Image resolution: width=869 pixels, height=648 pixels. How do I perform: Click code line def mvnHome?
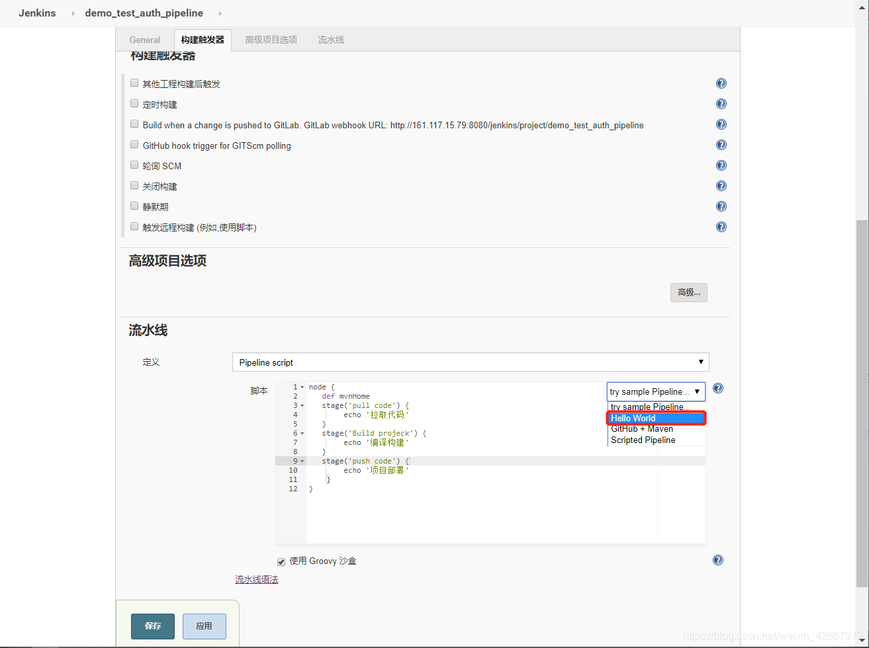[x=346, y=396]
